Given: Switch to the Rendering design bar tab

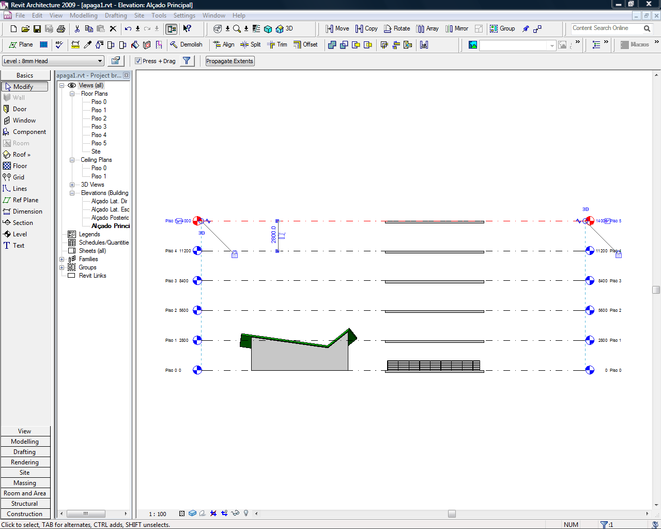Looking at the screenshot, I should 25,462.
